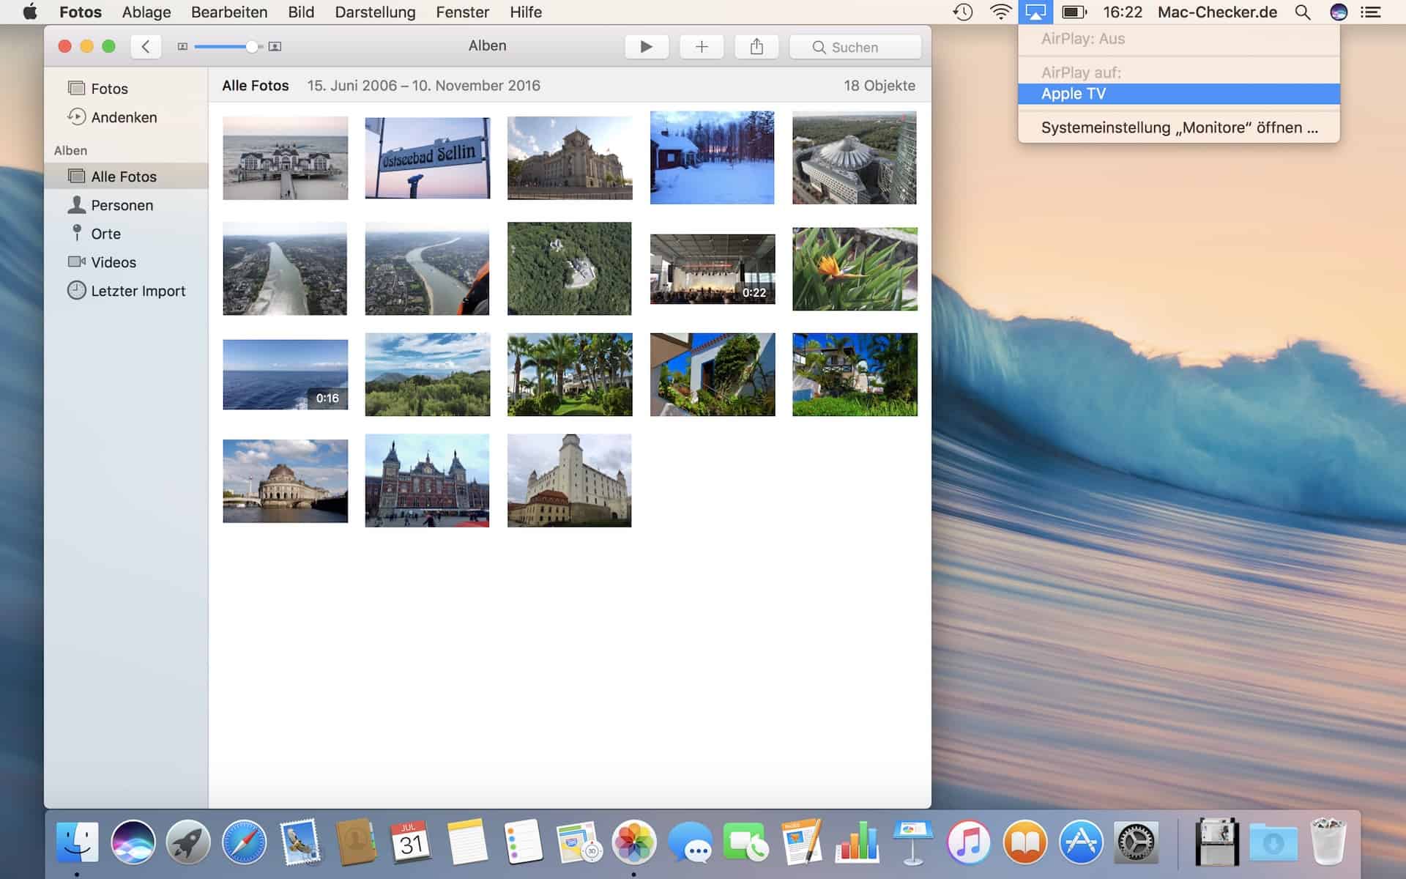Select the concert video with 0:22 duration
This screenshot has height=879, width=1406.
tap(713, 269)
